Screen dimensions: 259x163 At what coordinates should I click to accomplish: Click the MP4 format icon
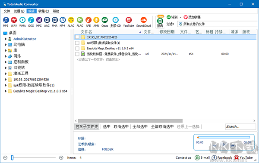[x=63, y=20]
